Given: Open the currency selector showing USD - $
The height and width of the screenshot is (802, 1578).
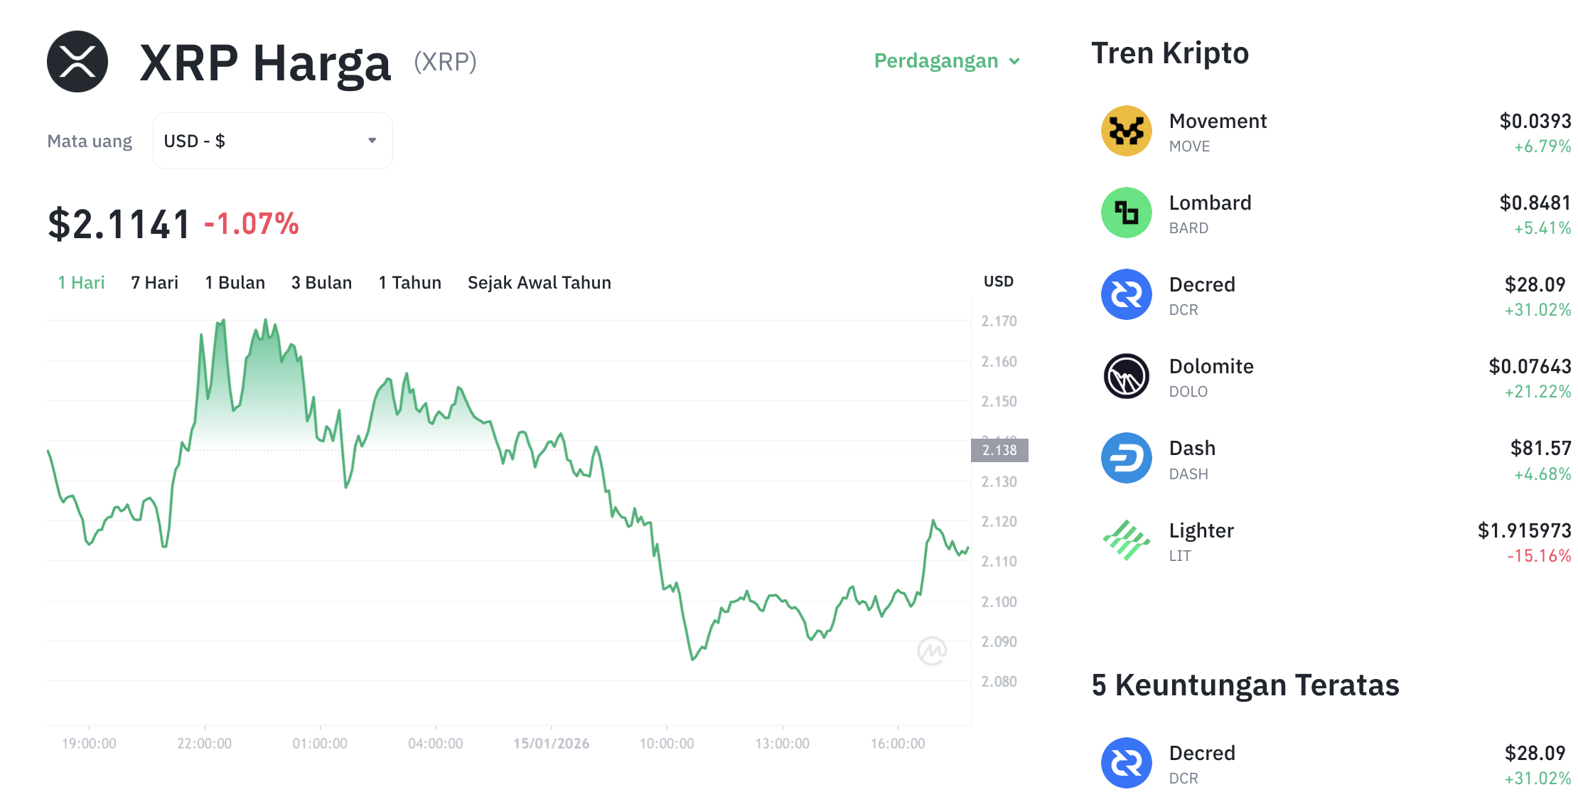Looking at the screenshot, I should [x=272, y=140].
